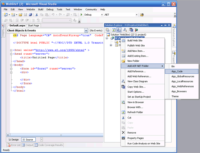Switch to Source view
The width and height of the screenshot is (200, 153).
point(28,140)
